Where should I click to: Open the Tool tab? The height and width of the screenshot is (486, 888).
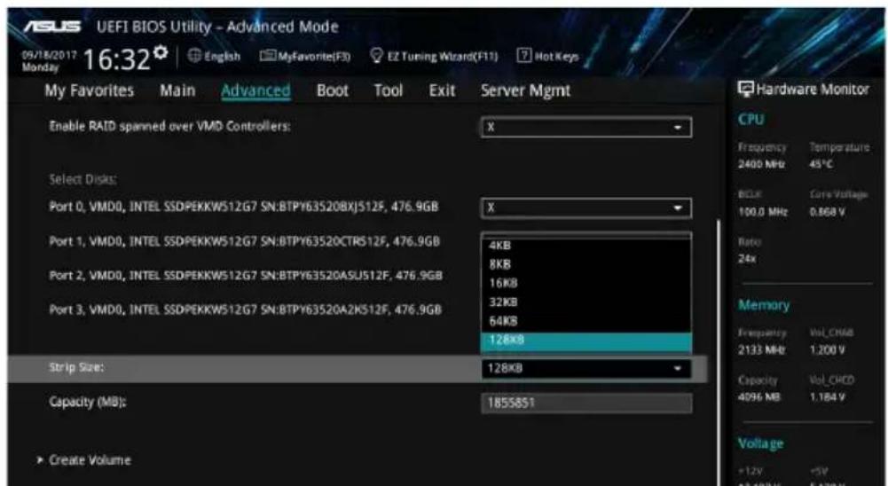pyautogui.click(x=389, y=90)
